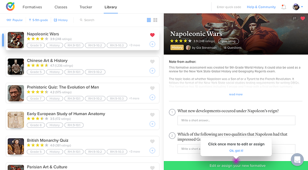Switch to list view
Image resolution: width=308 pixels, height=170 pixels.
point(149,20)
